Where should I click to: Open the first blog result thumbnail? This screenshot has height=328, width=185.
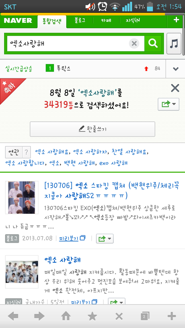click(22, 198)
